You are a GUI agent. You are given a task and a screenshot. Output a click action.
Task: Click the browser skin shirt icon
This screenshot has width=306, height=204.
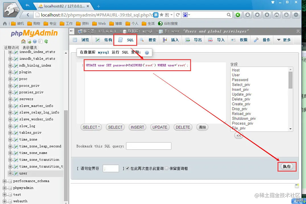coord(273,2)
